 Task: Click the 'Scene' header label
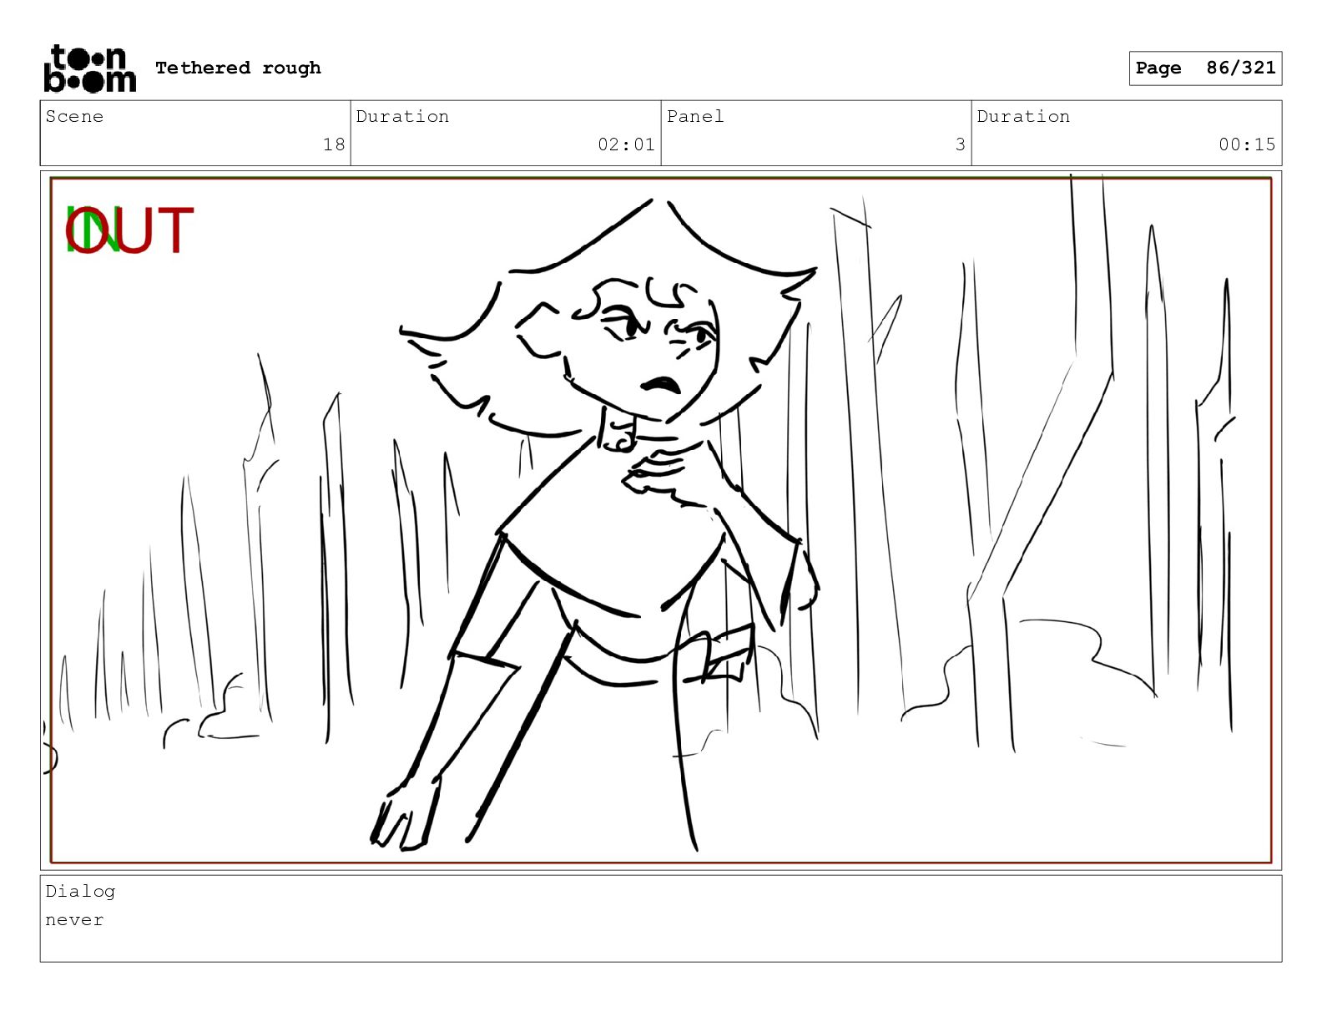coord(74,116)
